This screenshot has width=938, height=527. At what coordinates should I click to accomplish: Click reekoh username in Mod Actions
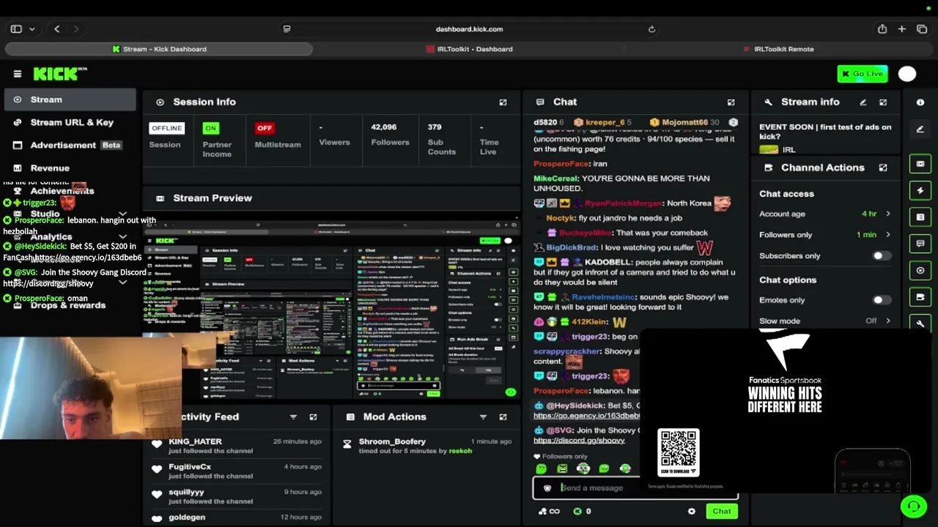(x=460, y=451)
